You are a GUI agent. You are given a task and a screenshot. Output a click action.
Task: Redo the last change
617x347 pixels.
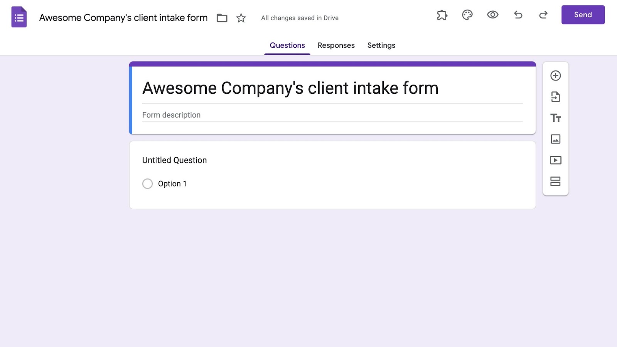click(543, 15)
